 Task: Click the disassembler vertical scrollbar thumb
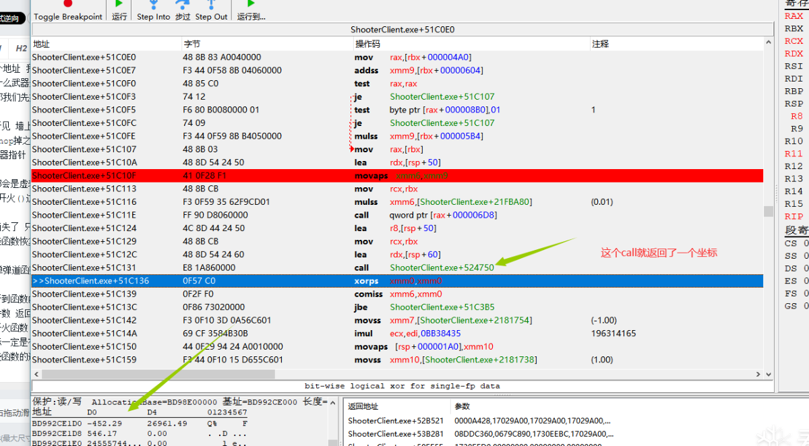pyautogui.click(x=768, y=211)
